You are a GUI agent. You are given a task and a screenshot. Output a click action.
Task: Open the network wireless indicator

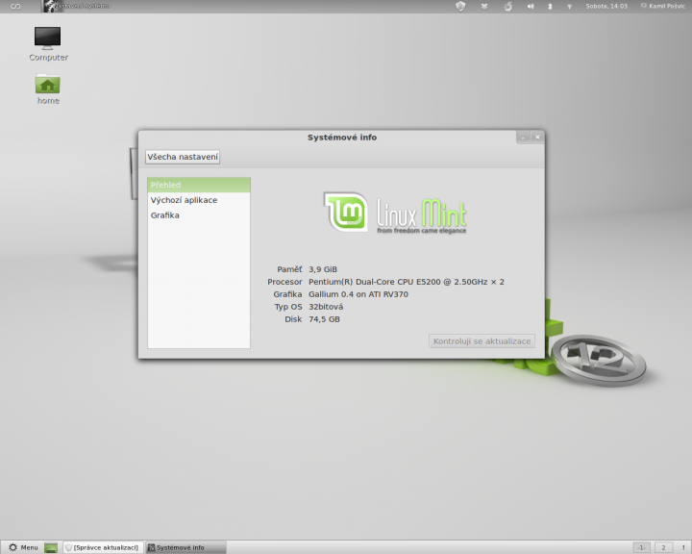(x=569, y=6)
